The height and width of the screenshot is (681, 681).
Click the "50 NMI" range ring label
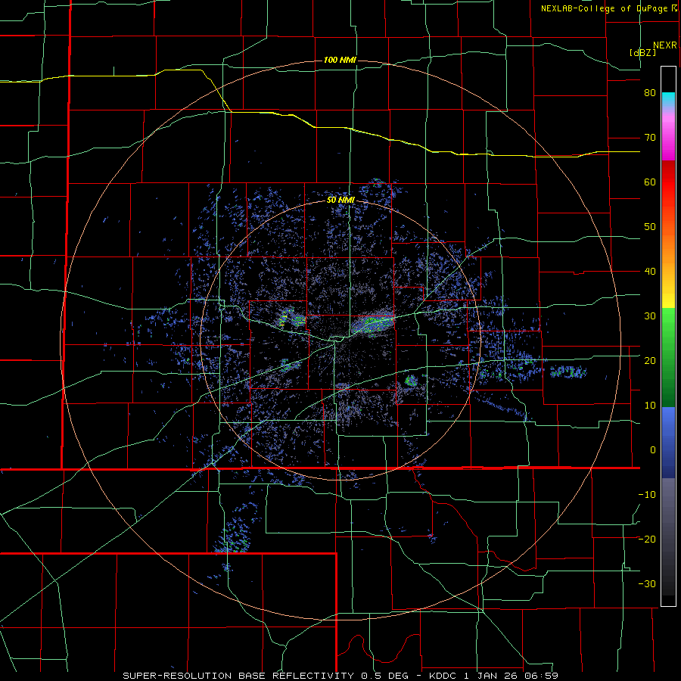click(x=341, y=201)
